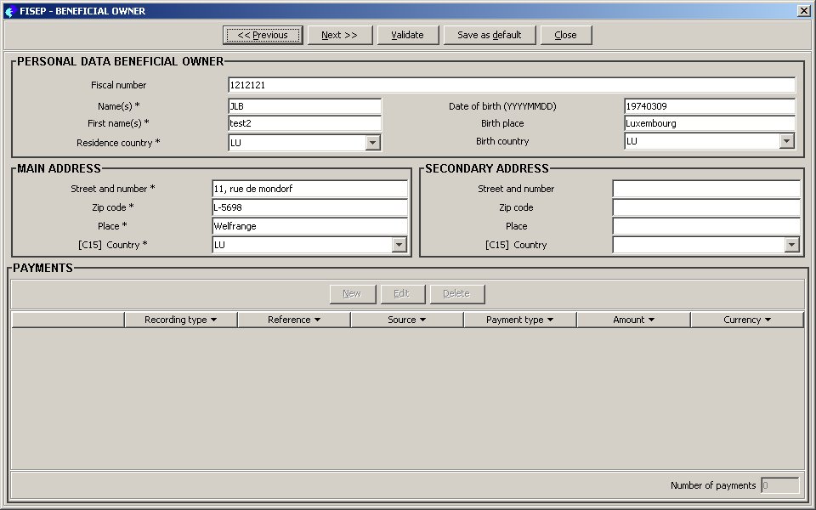Click the Reference column header
The width and height of the screenshot is (816, 510).
[x=293, y=320]
